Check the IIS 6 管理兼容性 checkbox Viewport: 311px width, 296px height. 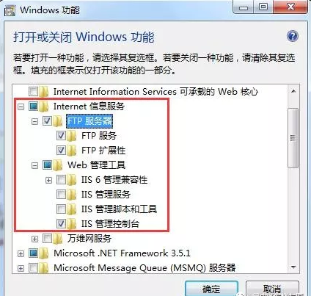(61, 180)
